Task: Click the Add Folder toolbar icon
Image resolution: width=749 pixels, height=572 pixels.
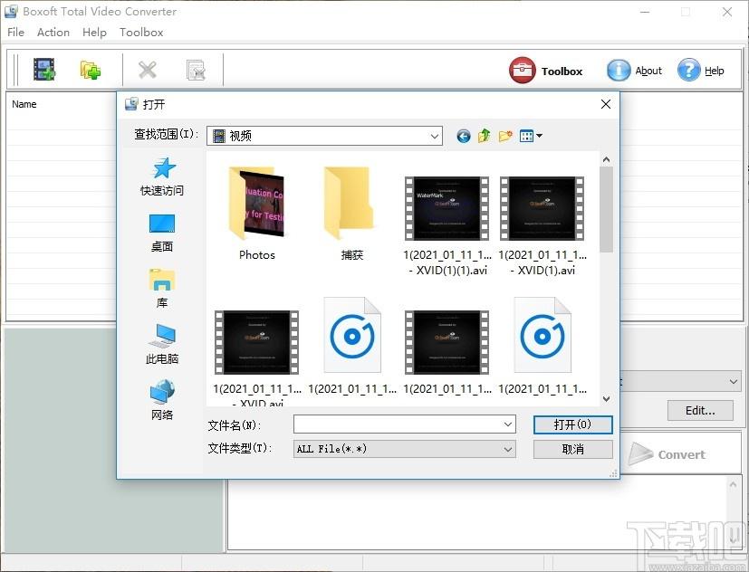Action: pos(91,70)
